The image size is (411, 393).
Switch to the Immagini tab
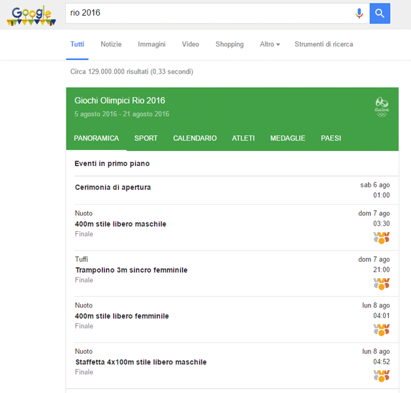[151, 44]
